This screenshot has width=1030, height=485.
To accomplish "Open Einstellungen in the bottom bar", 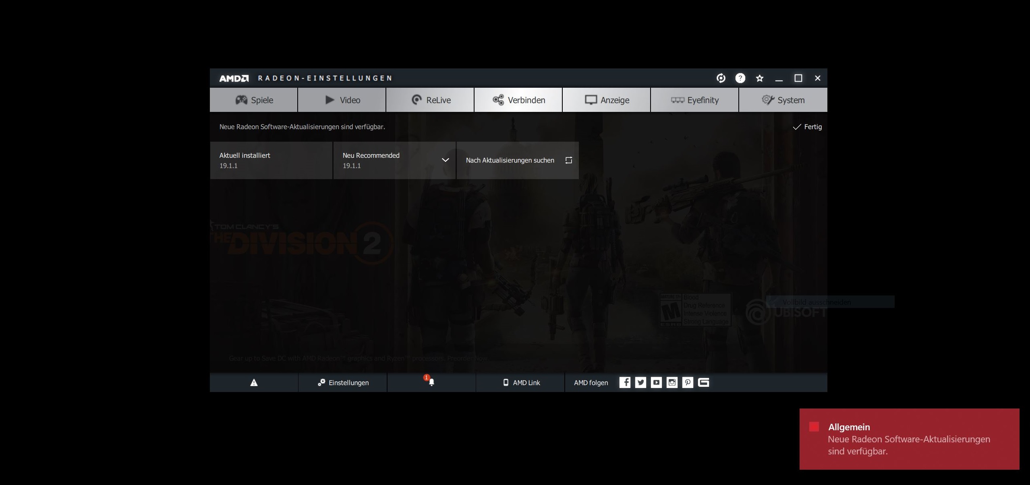I will (x=343, y=382).
